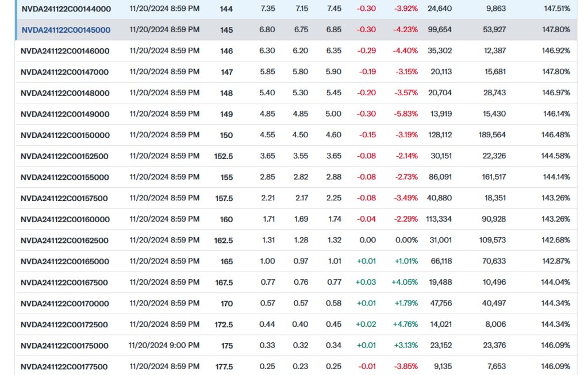588x375 pixels.
Task: Click the open interest 53,927
Action: tap(494, 30)
